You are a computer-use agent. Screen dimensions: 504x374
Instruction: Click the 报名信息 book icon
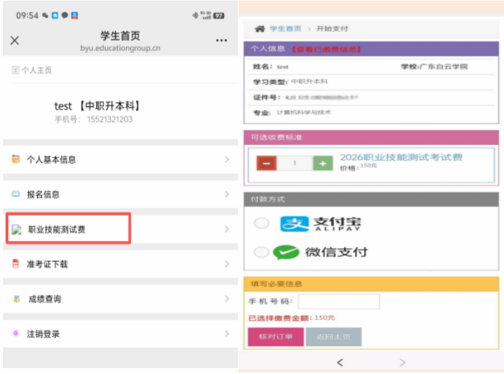tap(16, 194)
